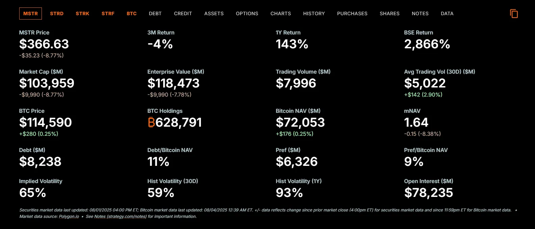This screenshot has width=535, height=229.
Task: Select the MSTR tab
Action: (x=30, y=14)
